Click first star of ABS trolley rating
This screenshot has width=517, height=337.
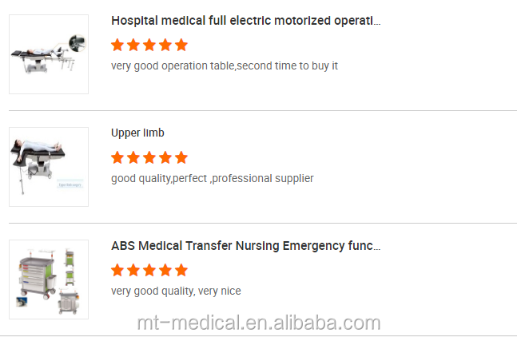click(x=117, y=270)
